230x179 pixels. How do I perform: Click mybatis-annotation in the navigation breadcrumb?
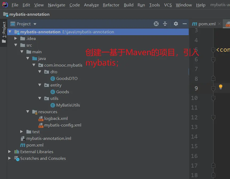click(x=29, y=14)
